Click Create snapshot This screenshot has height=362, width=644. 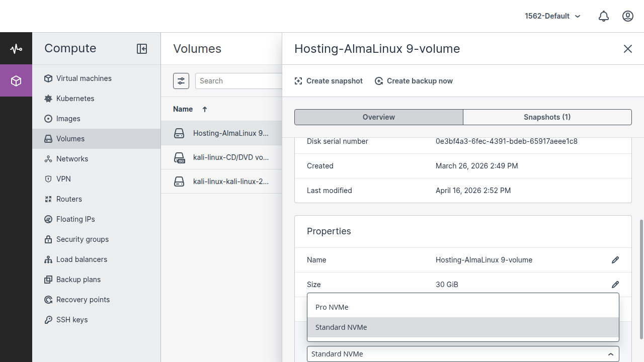[329, 81]
